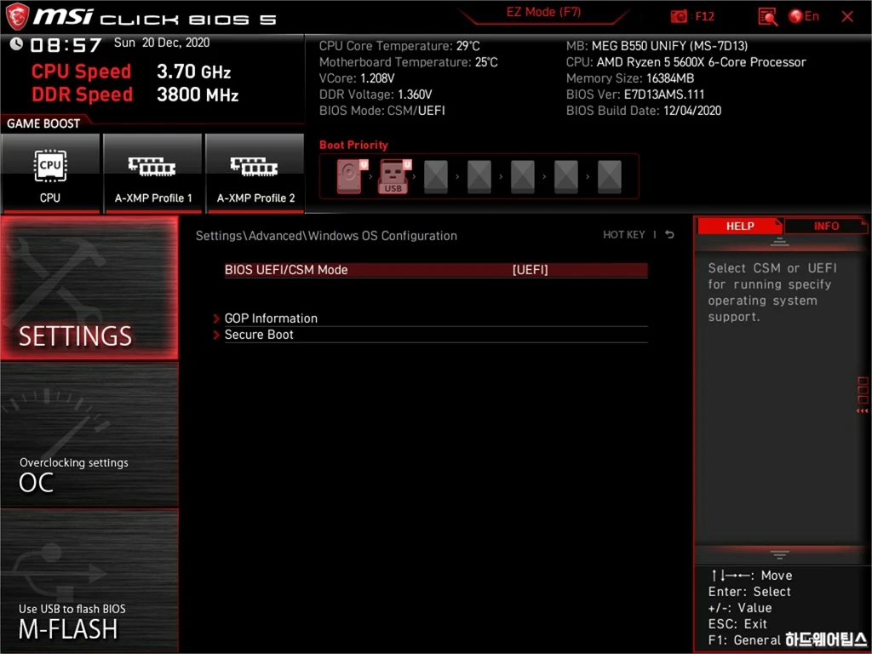Toggle the CPU Game Boost button

coord(50,174)
